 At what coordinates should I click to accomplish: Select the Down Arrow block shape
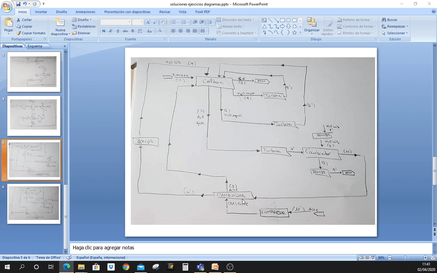pyautogui.click(x=289, y=26)
